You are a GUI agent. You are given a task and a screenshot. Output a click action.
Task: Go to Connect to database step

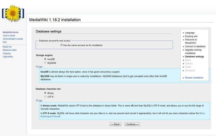(195, 46)
